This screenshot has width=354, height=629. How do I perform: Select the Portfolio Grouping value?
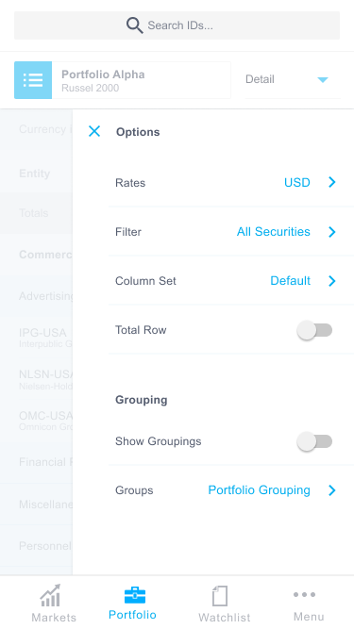pyautogui.click(x=259, y=490)
